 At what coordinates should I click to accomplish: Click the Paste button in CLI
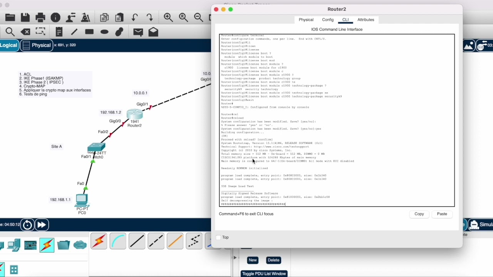[x=442, y=214]
